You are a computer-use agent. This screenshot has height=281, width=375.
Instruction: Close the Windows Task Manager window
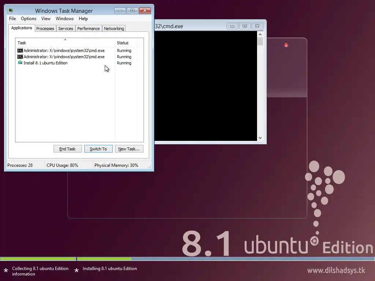coord(145,11)
